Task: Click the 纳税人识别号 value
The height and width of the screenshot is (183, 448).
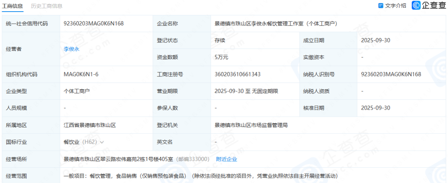Action: coord(391,74)
